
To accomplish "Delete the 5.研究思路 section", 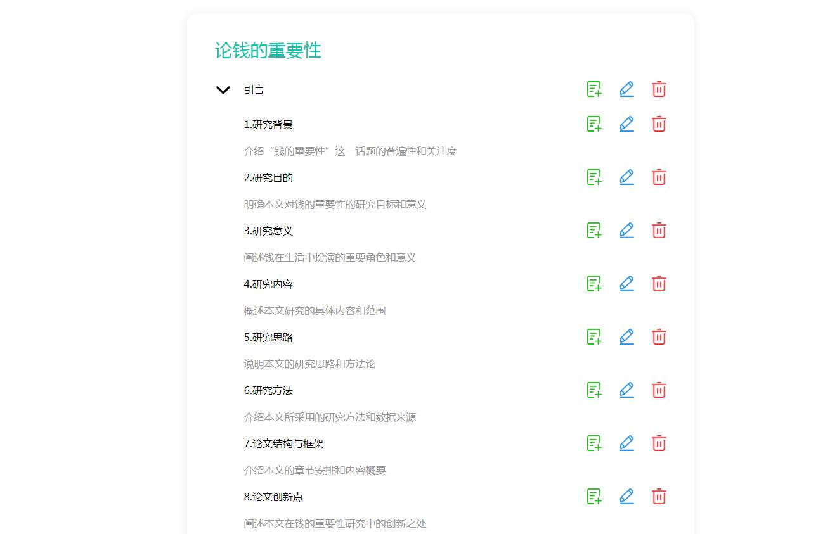I will (659, 337).
